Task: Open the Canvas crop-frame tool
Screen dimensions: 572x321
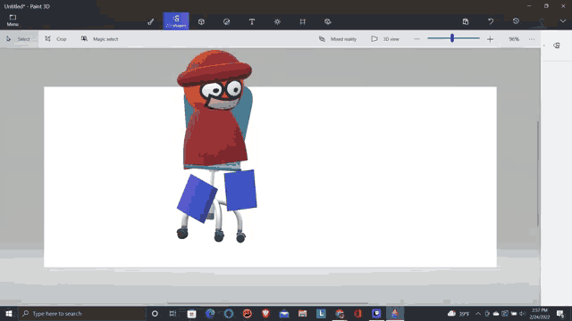Action: 302,21
